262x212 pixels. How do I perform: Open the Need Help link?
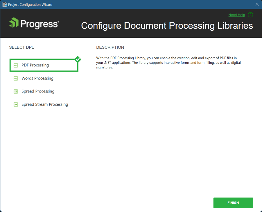pyautogui.click(x=236, y=15)
